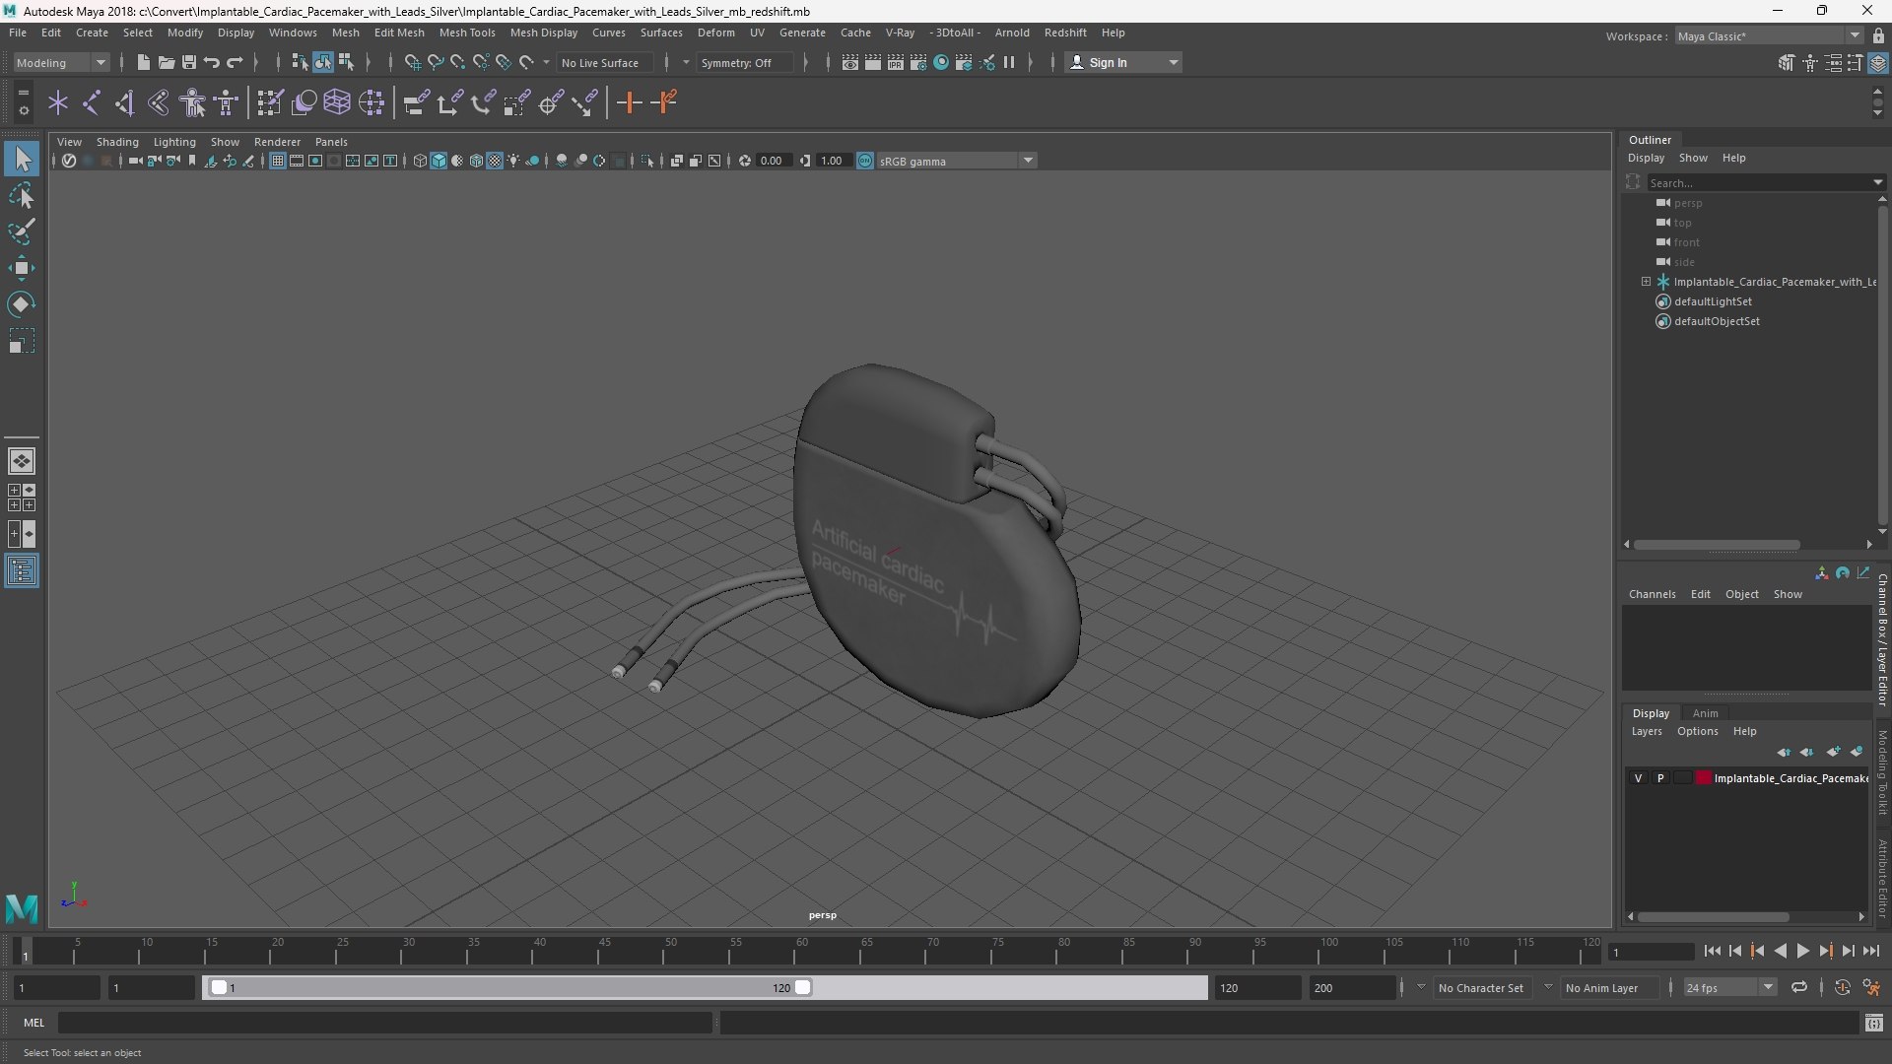Activate the Rotate tool in the toolbox
1892x1064 pixels.
(x=22, y=304)
